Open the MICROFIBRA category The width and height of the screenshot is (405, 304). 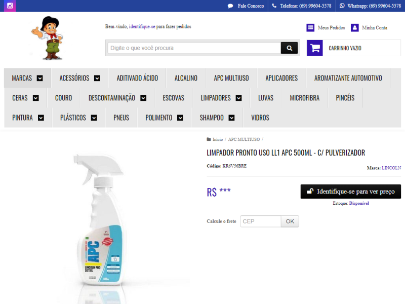305,98
